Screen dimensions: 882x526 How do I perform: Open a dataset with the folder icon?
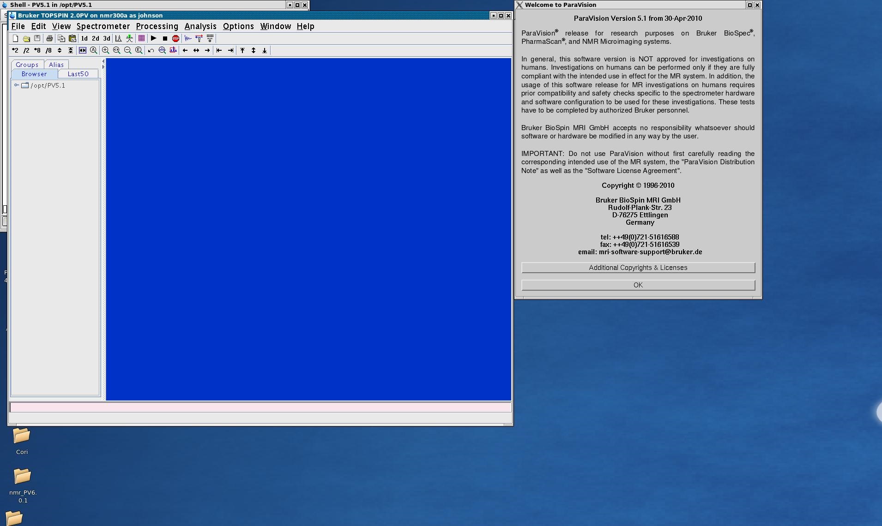[26, 39]
